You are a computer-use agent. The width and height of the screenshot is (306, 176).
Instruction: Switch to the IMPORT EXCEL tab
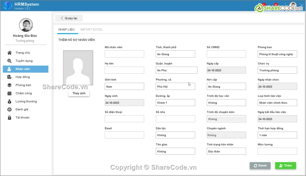[91, 30]
